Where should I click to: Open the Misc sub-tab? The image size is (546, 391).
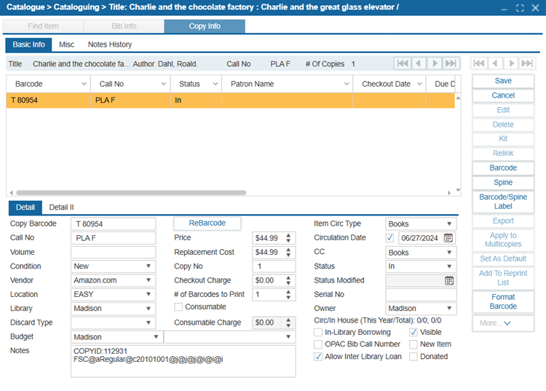tap(66, 44)
